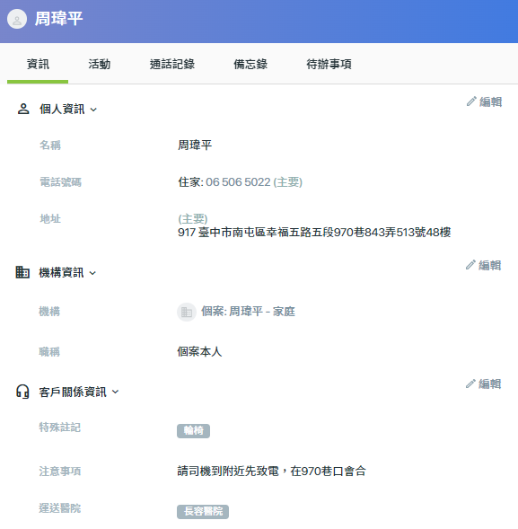Click the pencil edit icon for 客戶關係資訊
The height and width of the screenshot is (529, 518).
[470, 384]
